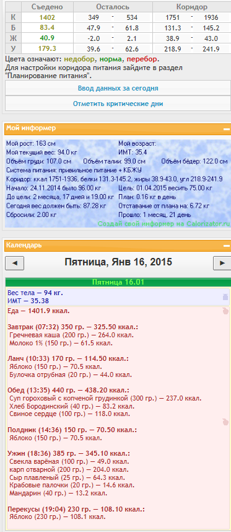
Task: Click the eaten protein value 83.4
Action: pyautogui.click(x=47, y=27)
